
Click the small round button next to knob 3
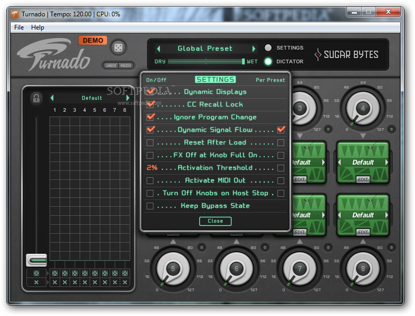click(328, 129)
